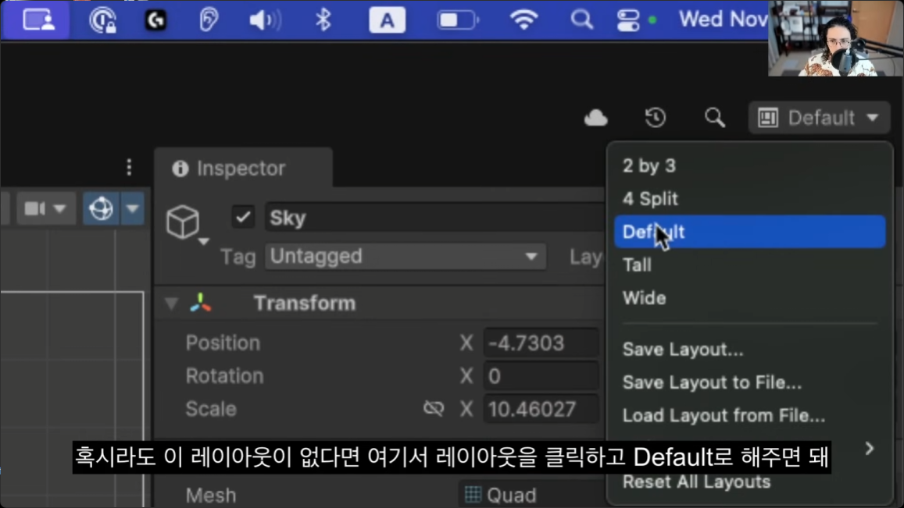Open Unity undo history
The height and width of the screenshot is (508, 904).
[x=655, y=118]
